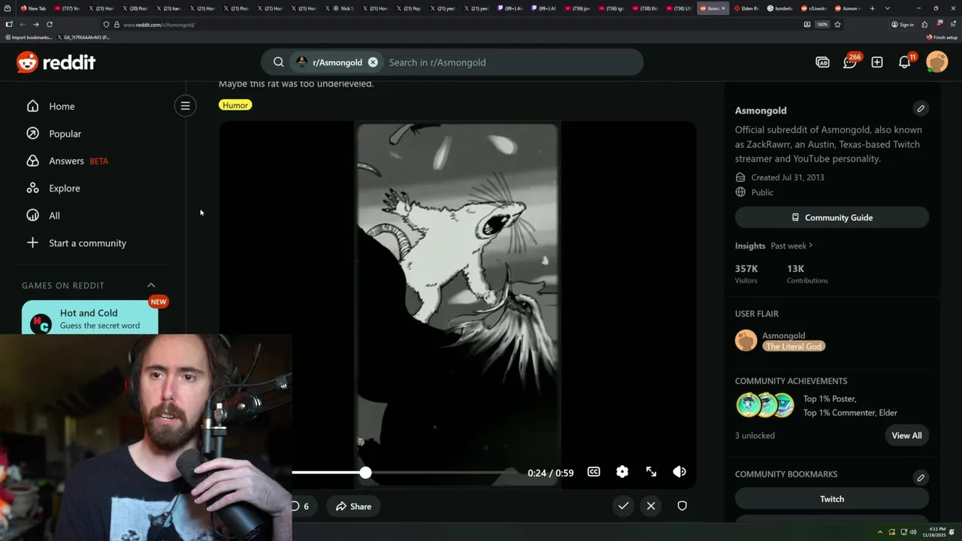Click the 160% zoom indicator
The image size is (962, 541).
point(822,24)
